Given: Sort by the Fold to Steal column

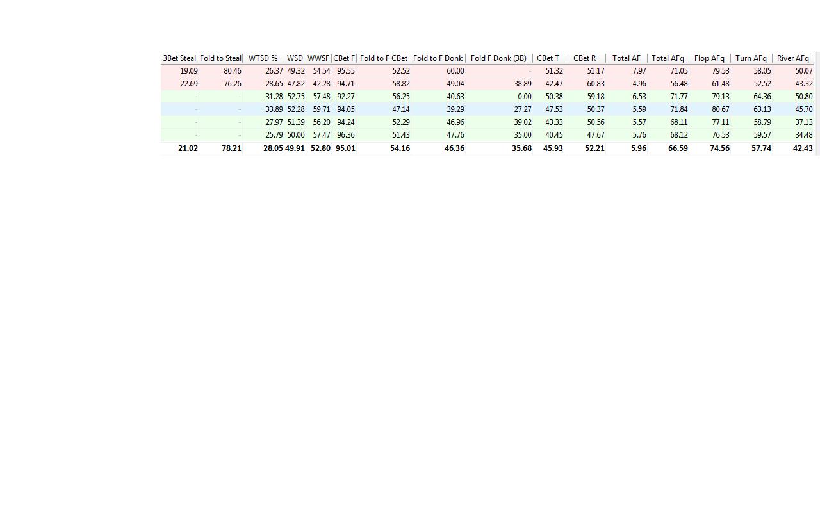Looking at the screenshot, I should [221, 58].
